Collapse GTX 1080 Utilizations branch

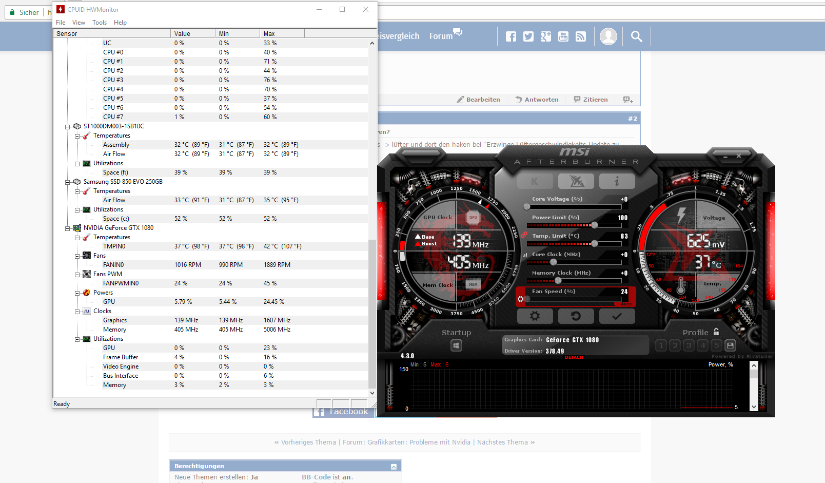click(77, 339)
